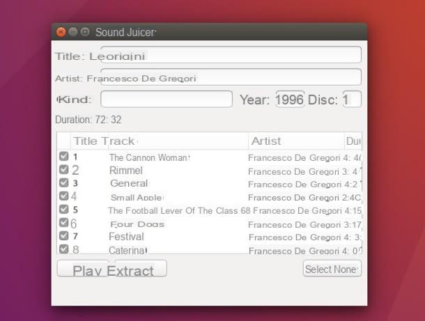
Task: Open the Kind genre field
Action: [166, 99]
